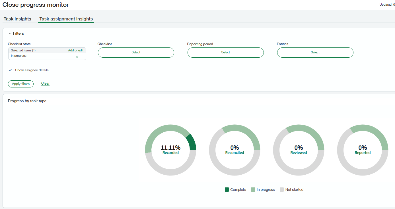This screenshot has width=395, height=209.
Task: Click the Reconciled donut chart label
Action: click(x=234, y=153)
